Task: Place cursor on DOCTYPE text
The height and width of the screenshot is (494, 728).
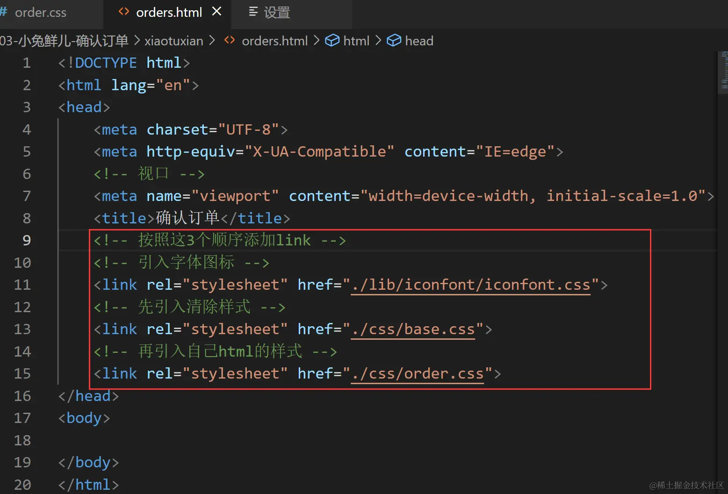Action: tap(106, 63)
